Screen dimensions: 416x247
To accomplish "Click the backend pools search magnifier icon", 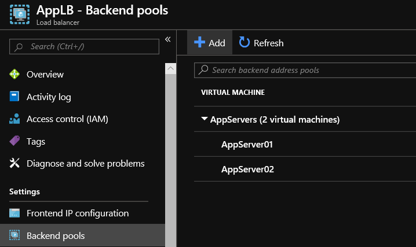I will (x=203, y=70).
